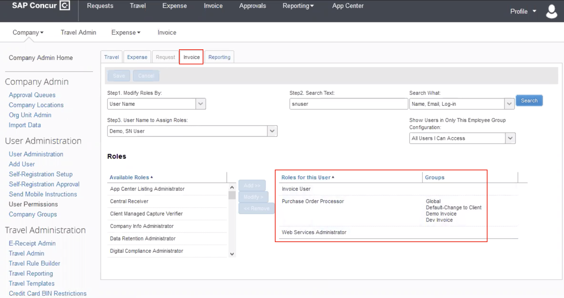Select Company Info Administrator role
The width and height of the screenshot is (564, 298).
point(167,226)
